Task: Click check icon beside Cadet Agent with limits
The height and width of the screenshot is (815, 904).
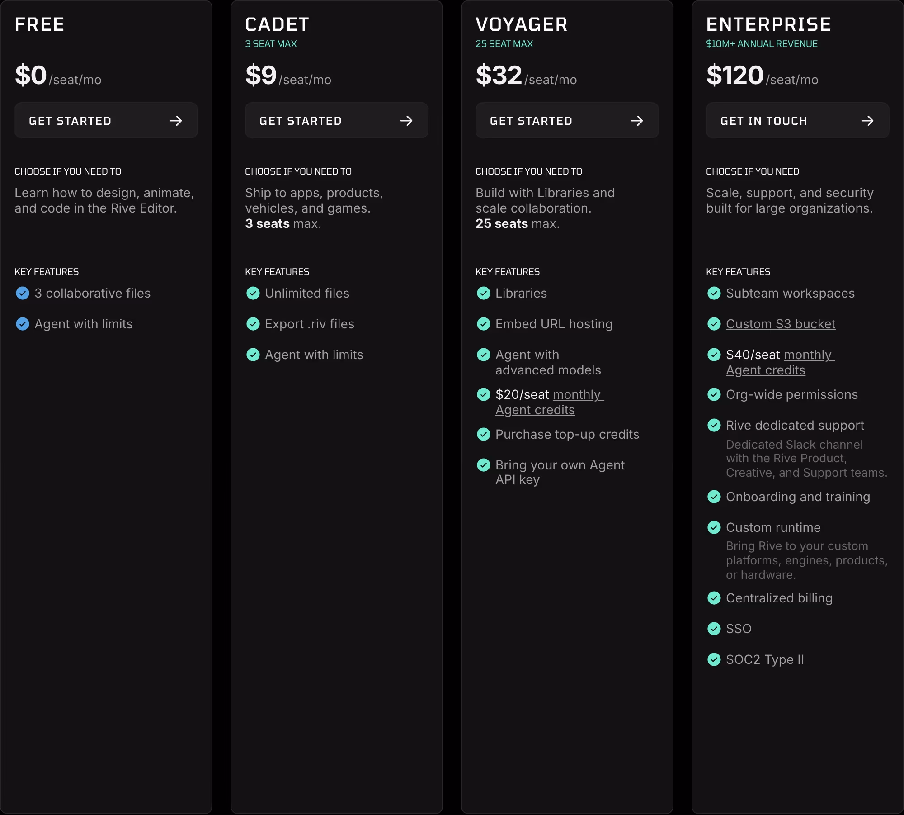Action: tap(253, 355)
